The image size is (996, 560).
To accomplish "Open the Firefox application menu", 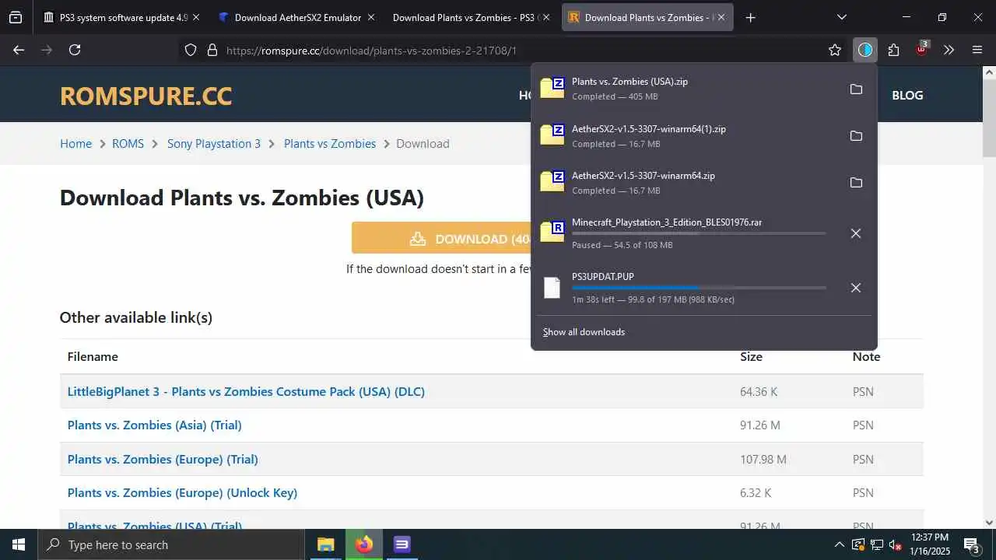I will 977,50.
